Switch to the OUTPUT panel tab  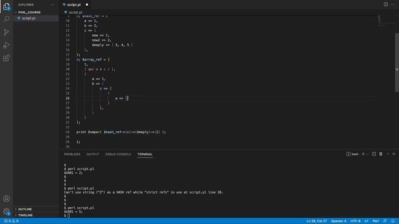coord(93,154)
